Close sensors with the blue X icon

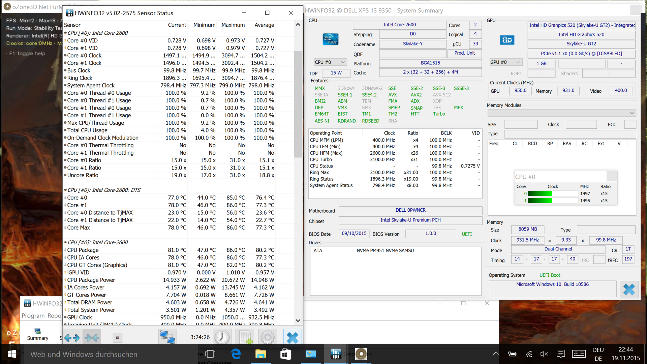292,337
